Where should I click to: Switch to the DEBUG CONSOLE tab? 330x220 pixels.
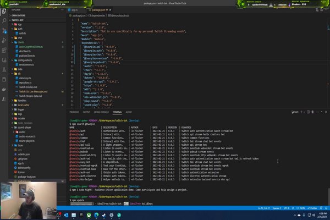101,112
